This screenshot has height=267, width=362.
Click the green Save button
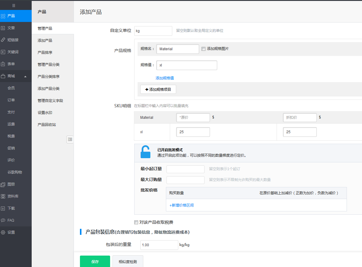(95, 262)
